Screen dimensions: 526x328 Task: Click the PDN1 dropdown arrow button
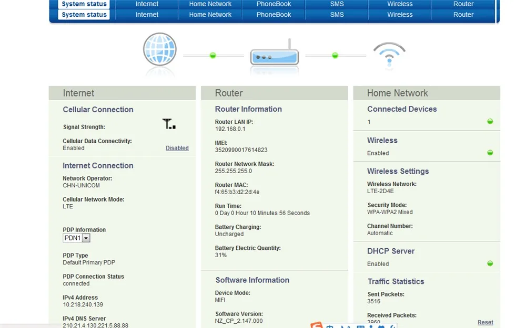[86, 238]
